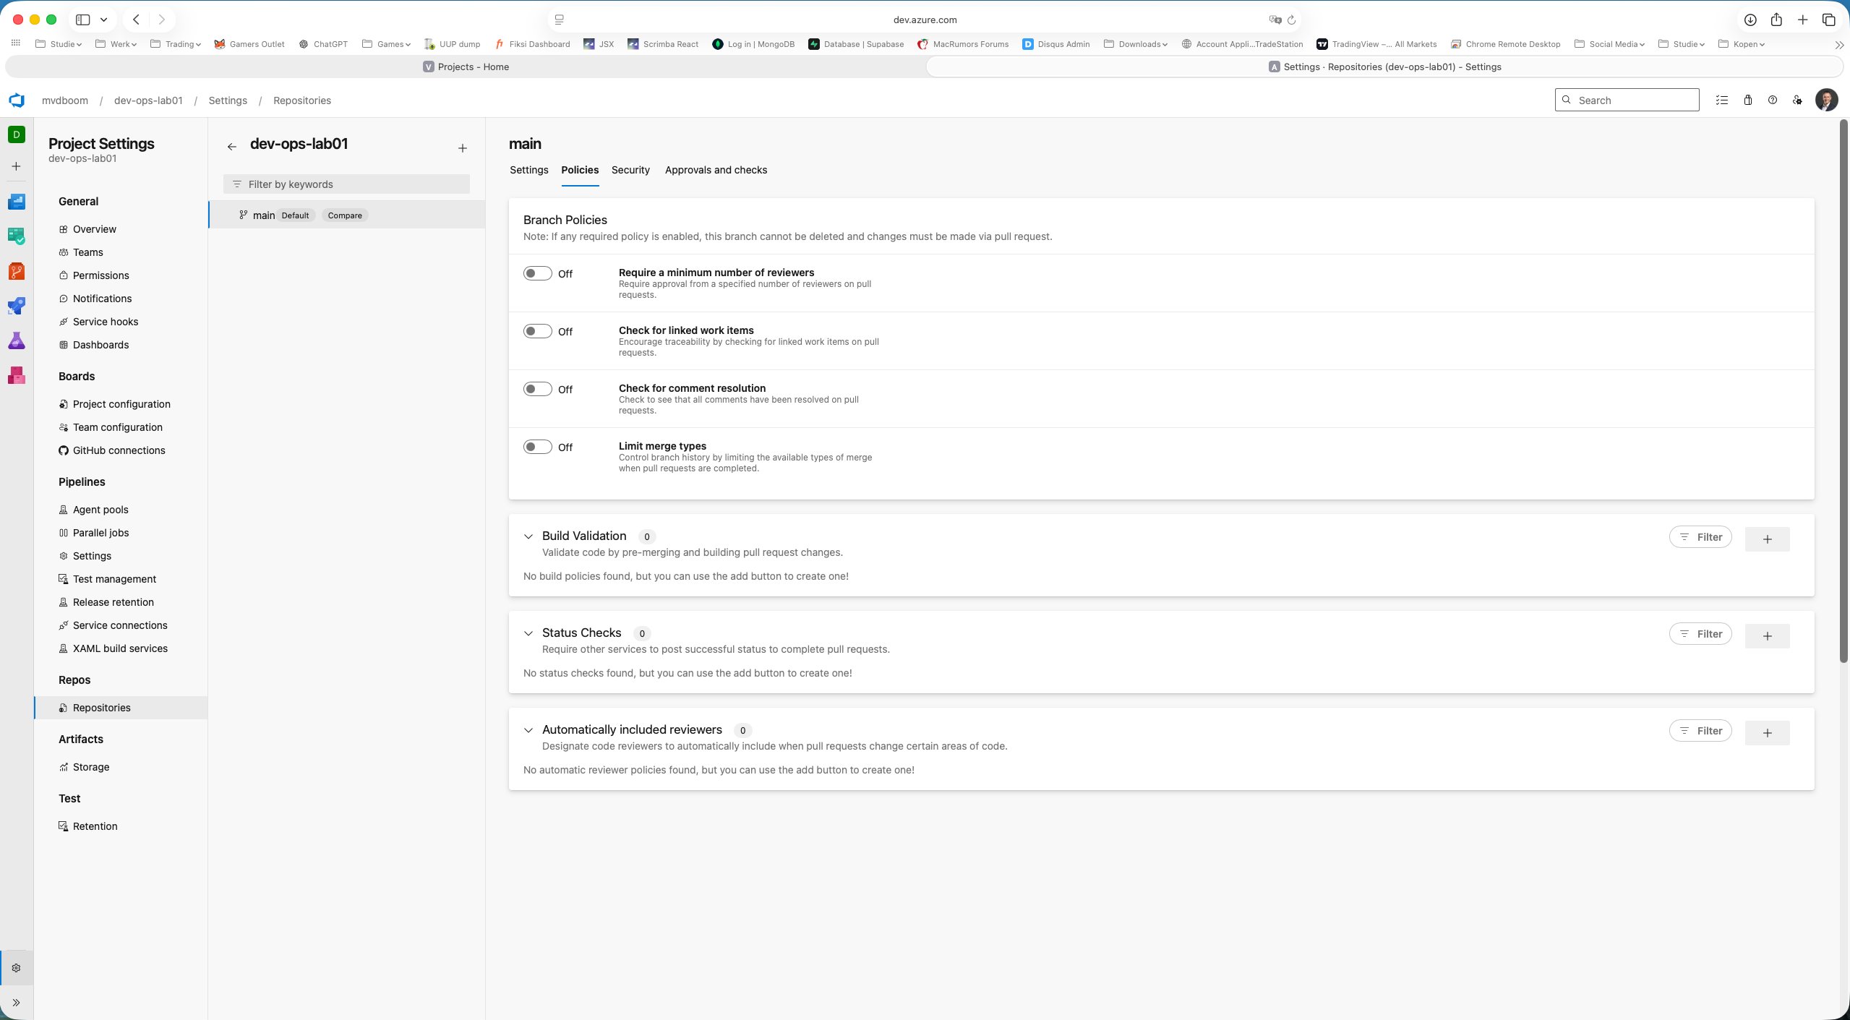Add a new build validation policy
1850x1020 pixels.
coord(1767,539)
